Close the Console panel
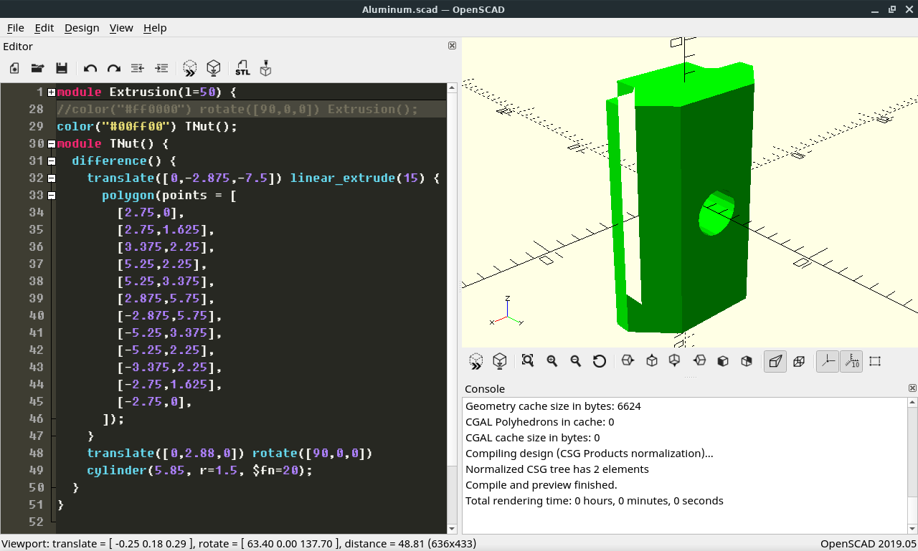The image size is (918, 551). (x=912, y=388)
